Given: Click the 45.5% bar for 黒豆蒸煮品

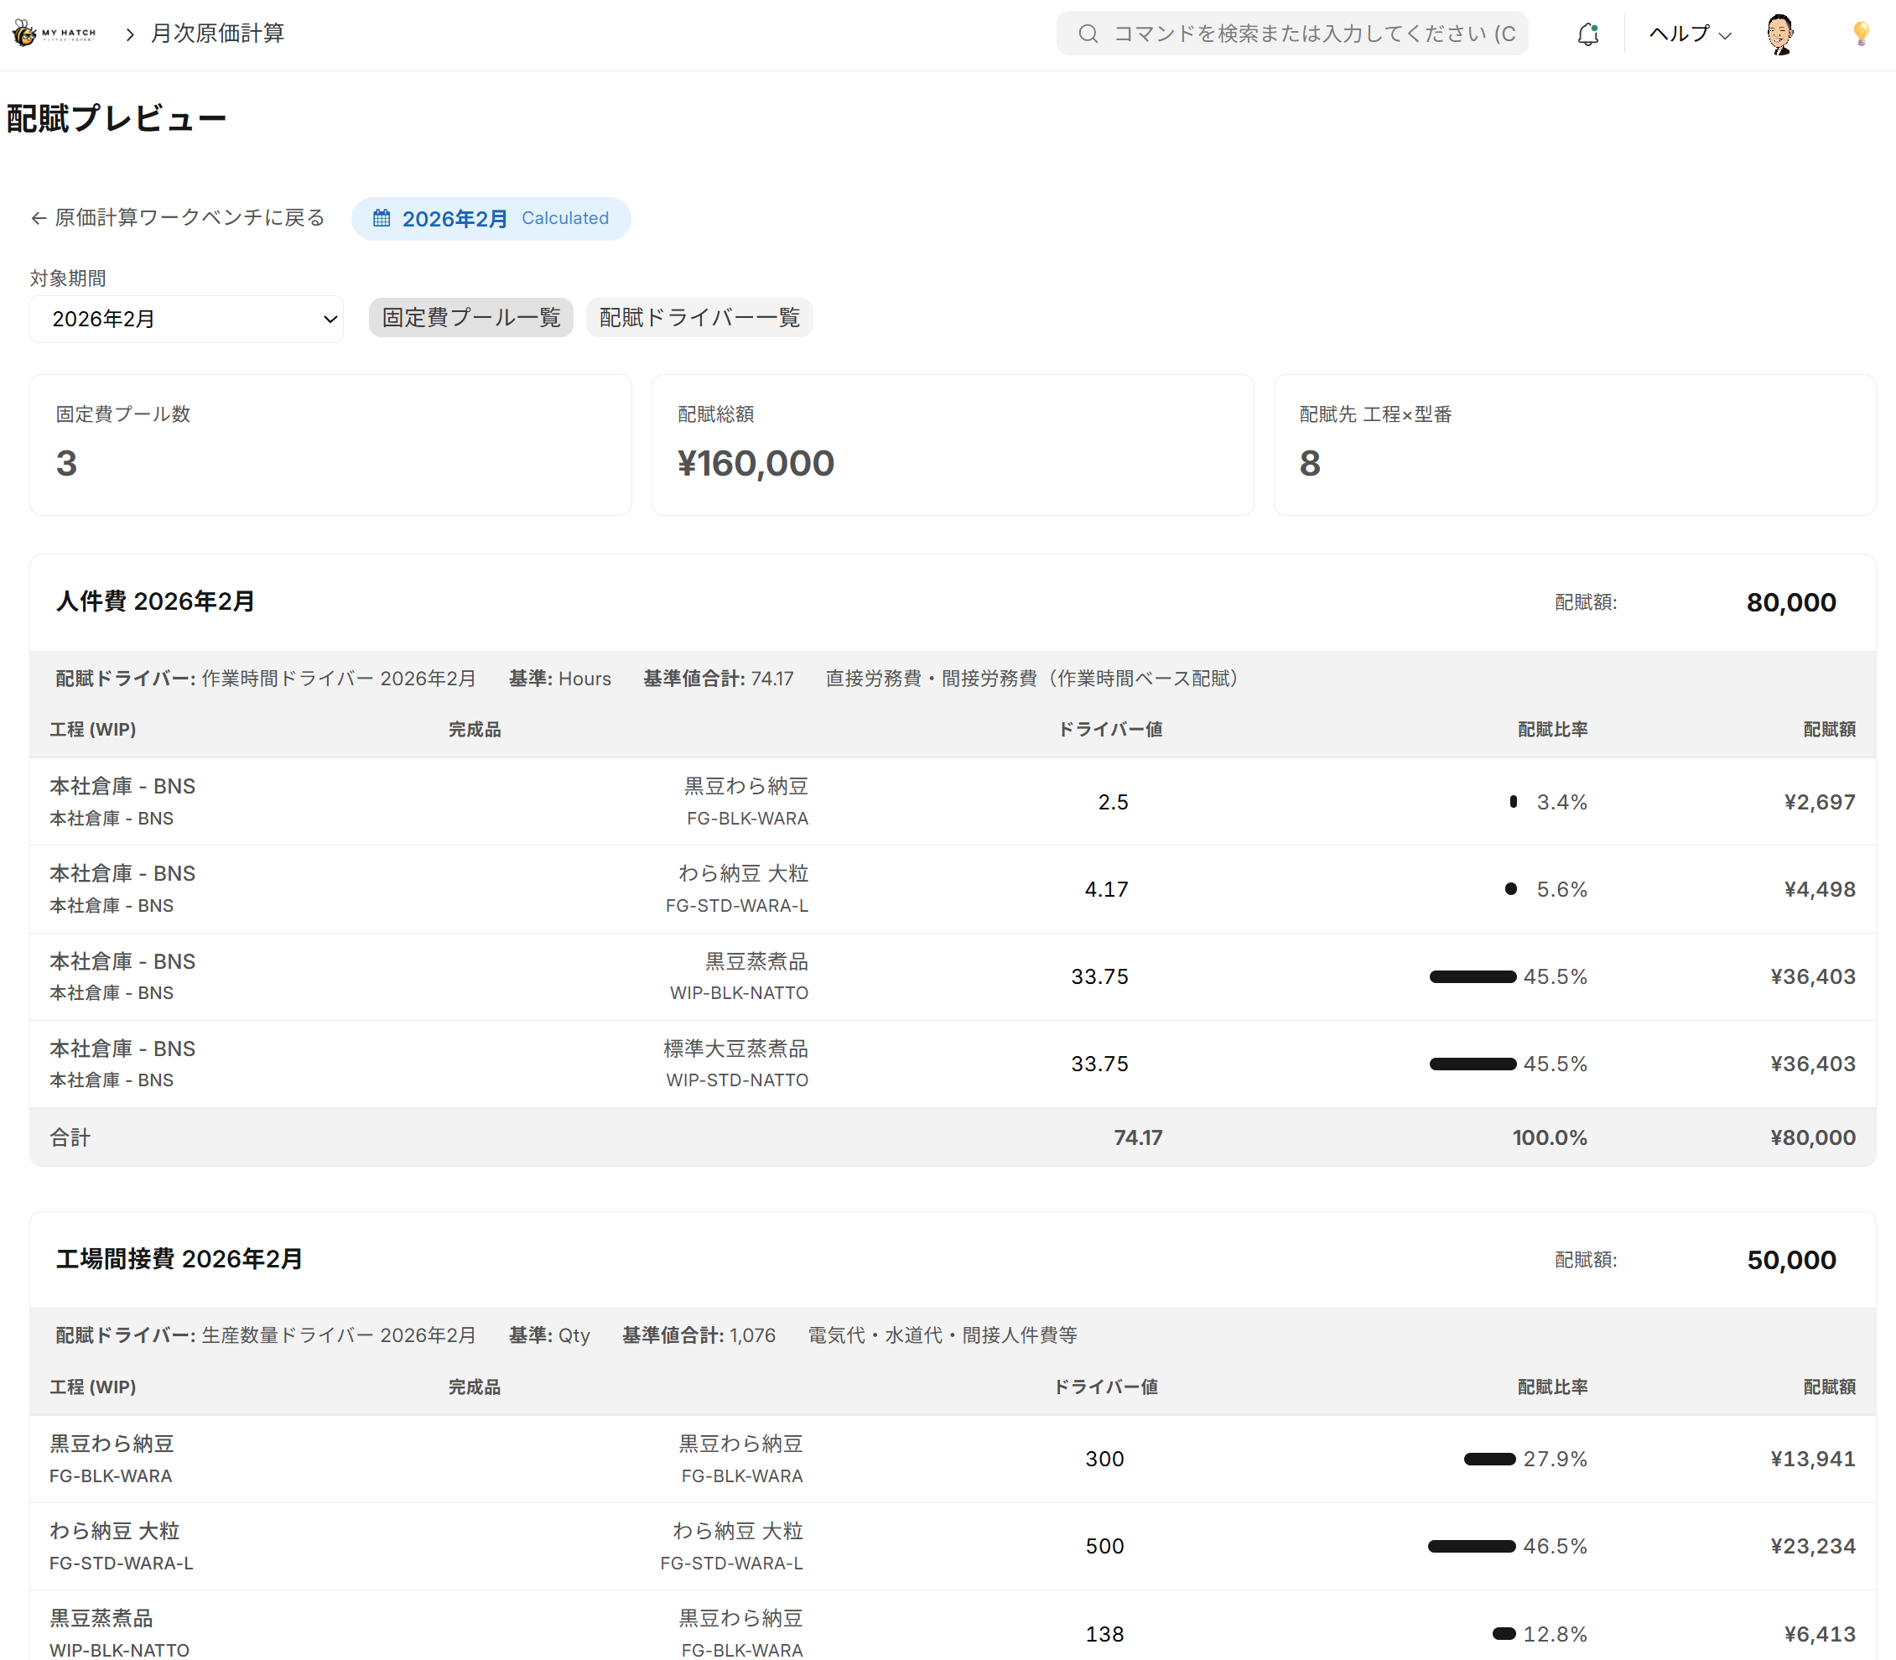Looking at the screenshot, I should click(1473, 976).
